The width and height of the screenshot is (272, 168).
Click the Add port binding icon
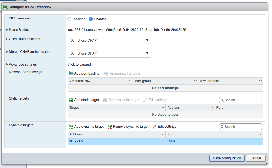tap(71, 73)
